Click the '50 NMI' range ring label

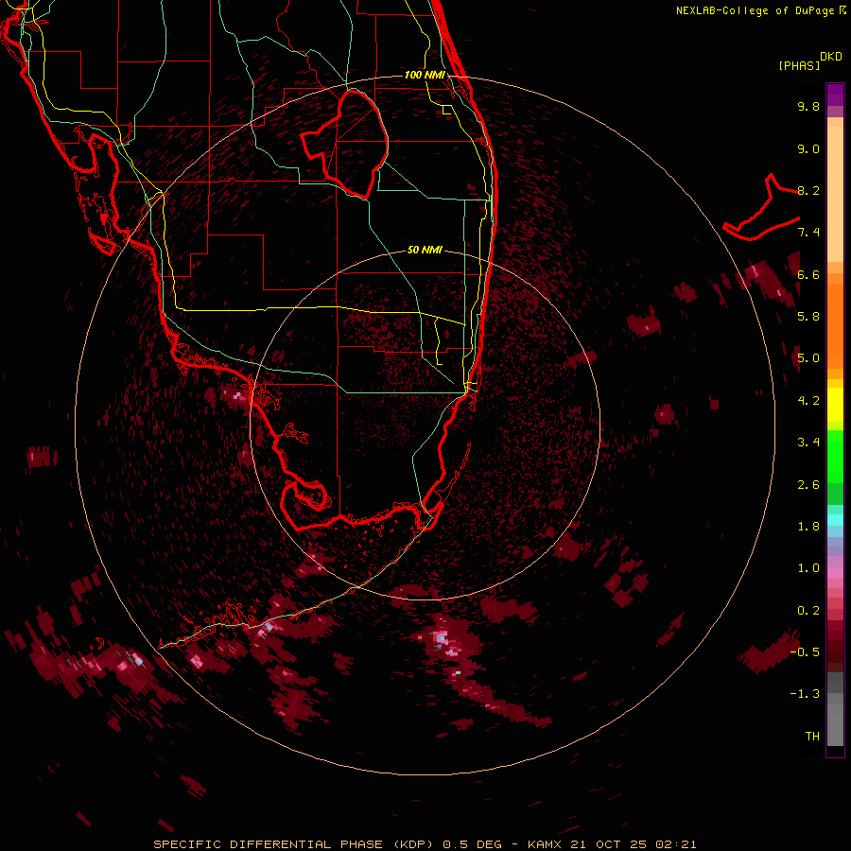425,250
